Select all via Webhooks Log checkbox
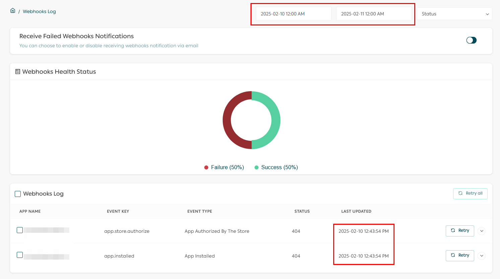This screenshot has width=500, height=279. click(18, 194)
